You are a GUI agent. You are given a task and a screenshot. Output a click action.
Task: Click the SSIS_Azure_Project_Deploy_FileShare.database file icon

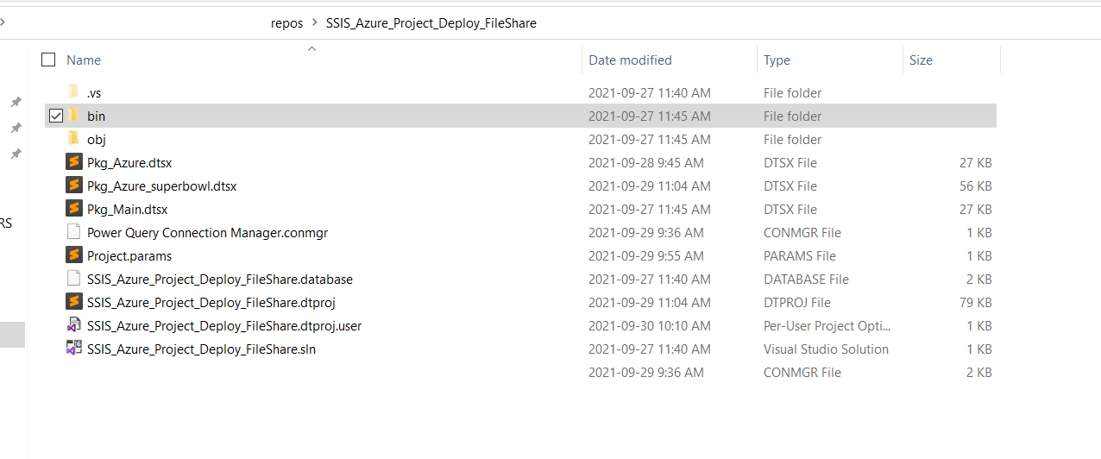click(x=73, y=279)
